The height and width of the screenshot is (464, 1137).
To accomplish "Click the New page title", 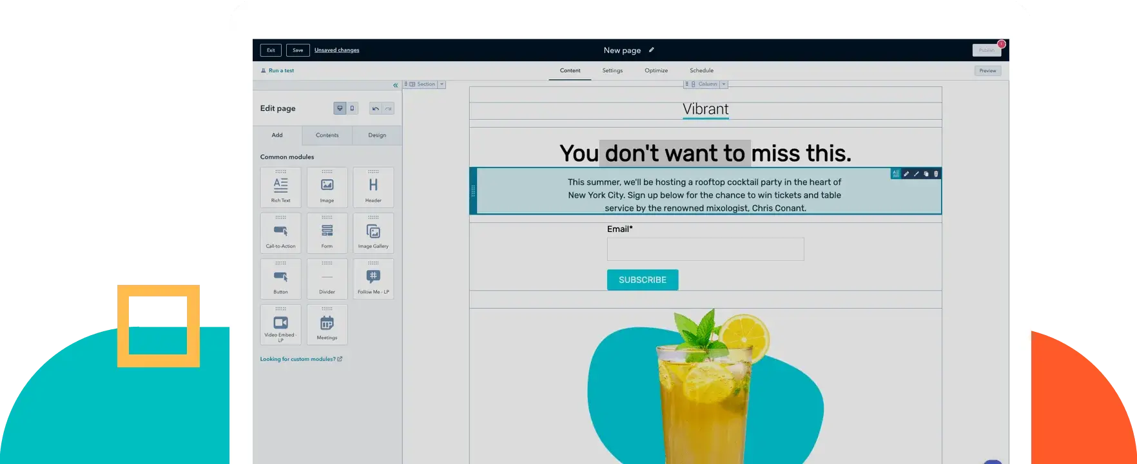I will (x=622, y=50).
